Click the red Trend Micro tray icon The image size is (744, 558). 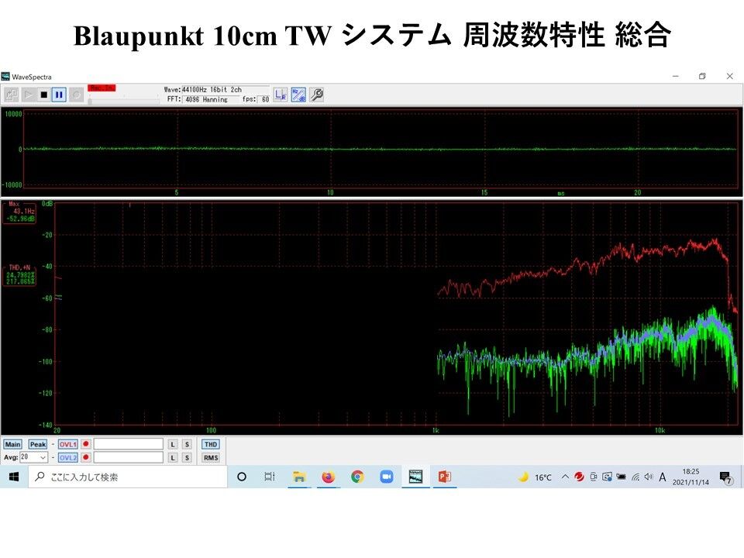579,477
